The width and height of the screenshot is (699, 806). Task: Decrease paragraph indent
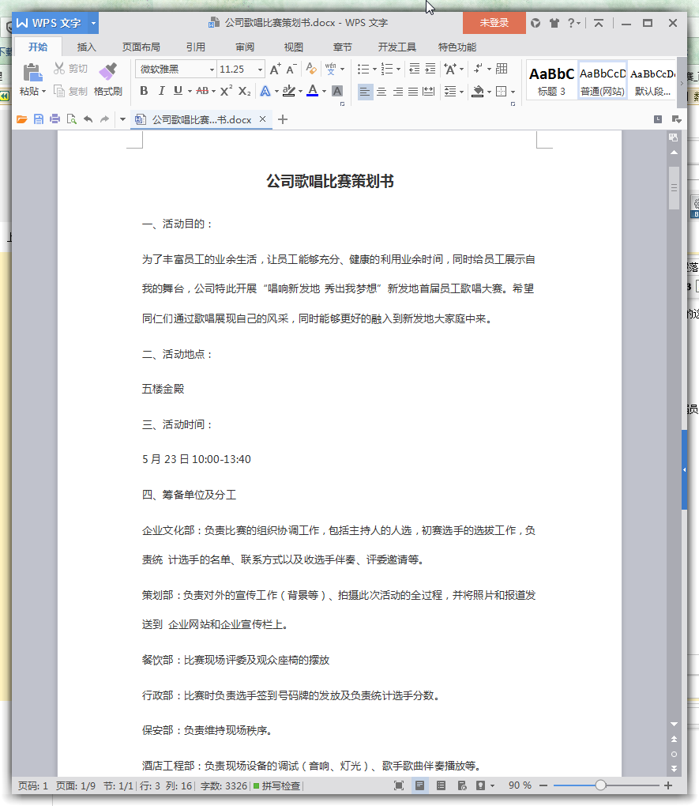(414, 69)
